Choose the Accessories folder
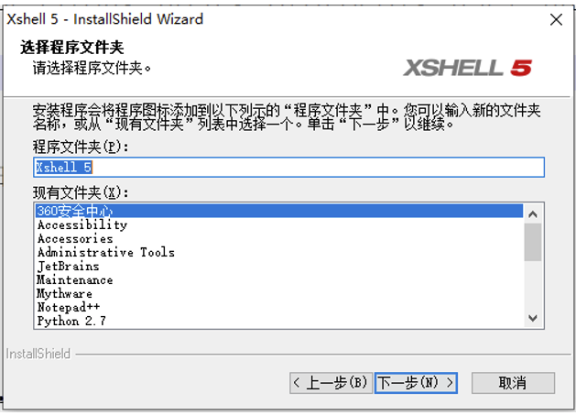The width and height of the screenshot is (576, 415). (x=279, y=238)
